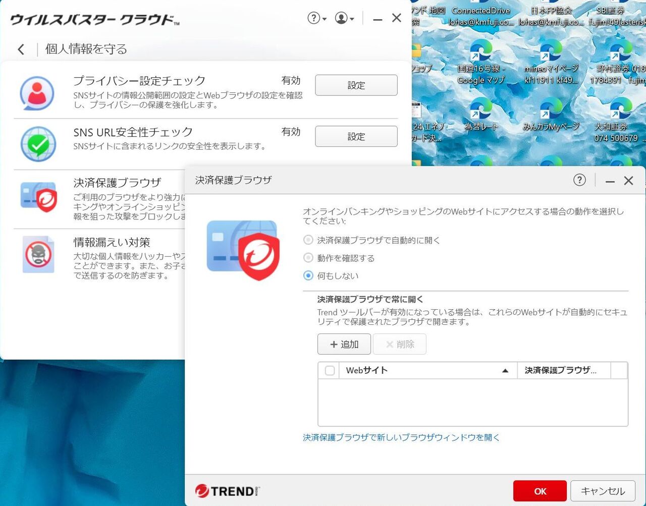Click the Trend Micro logo in dialog footer
Screen dimensions: 646x506
pyautogui.click(x=228, y=491)
